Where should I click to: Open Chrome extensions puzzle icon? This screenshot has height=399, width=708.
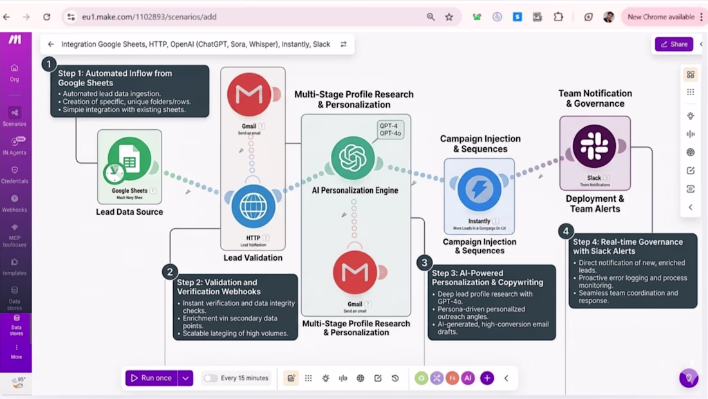coord(559,17)
